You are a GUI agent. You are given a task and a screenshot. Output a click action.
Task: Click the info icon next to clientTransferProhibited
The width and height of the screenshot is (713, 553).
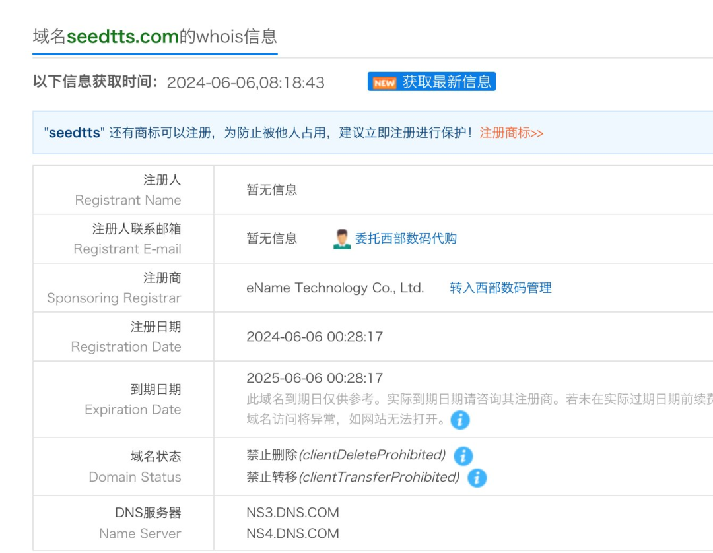pyautogui.click(x=477, y=478)
